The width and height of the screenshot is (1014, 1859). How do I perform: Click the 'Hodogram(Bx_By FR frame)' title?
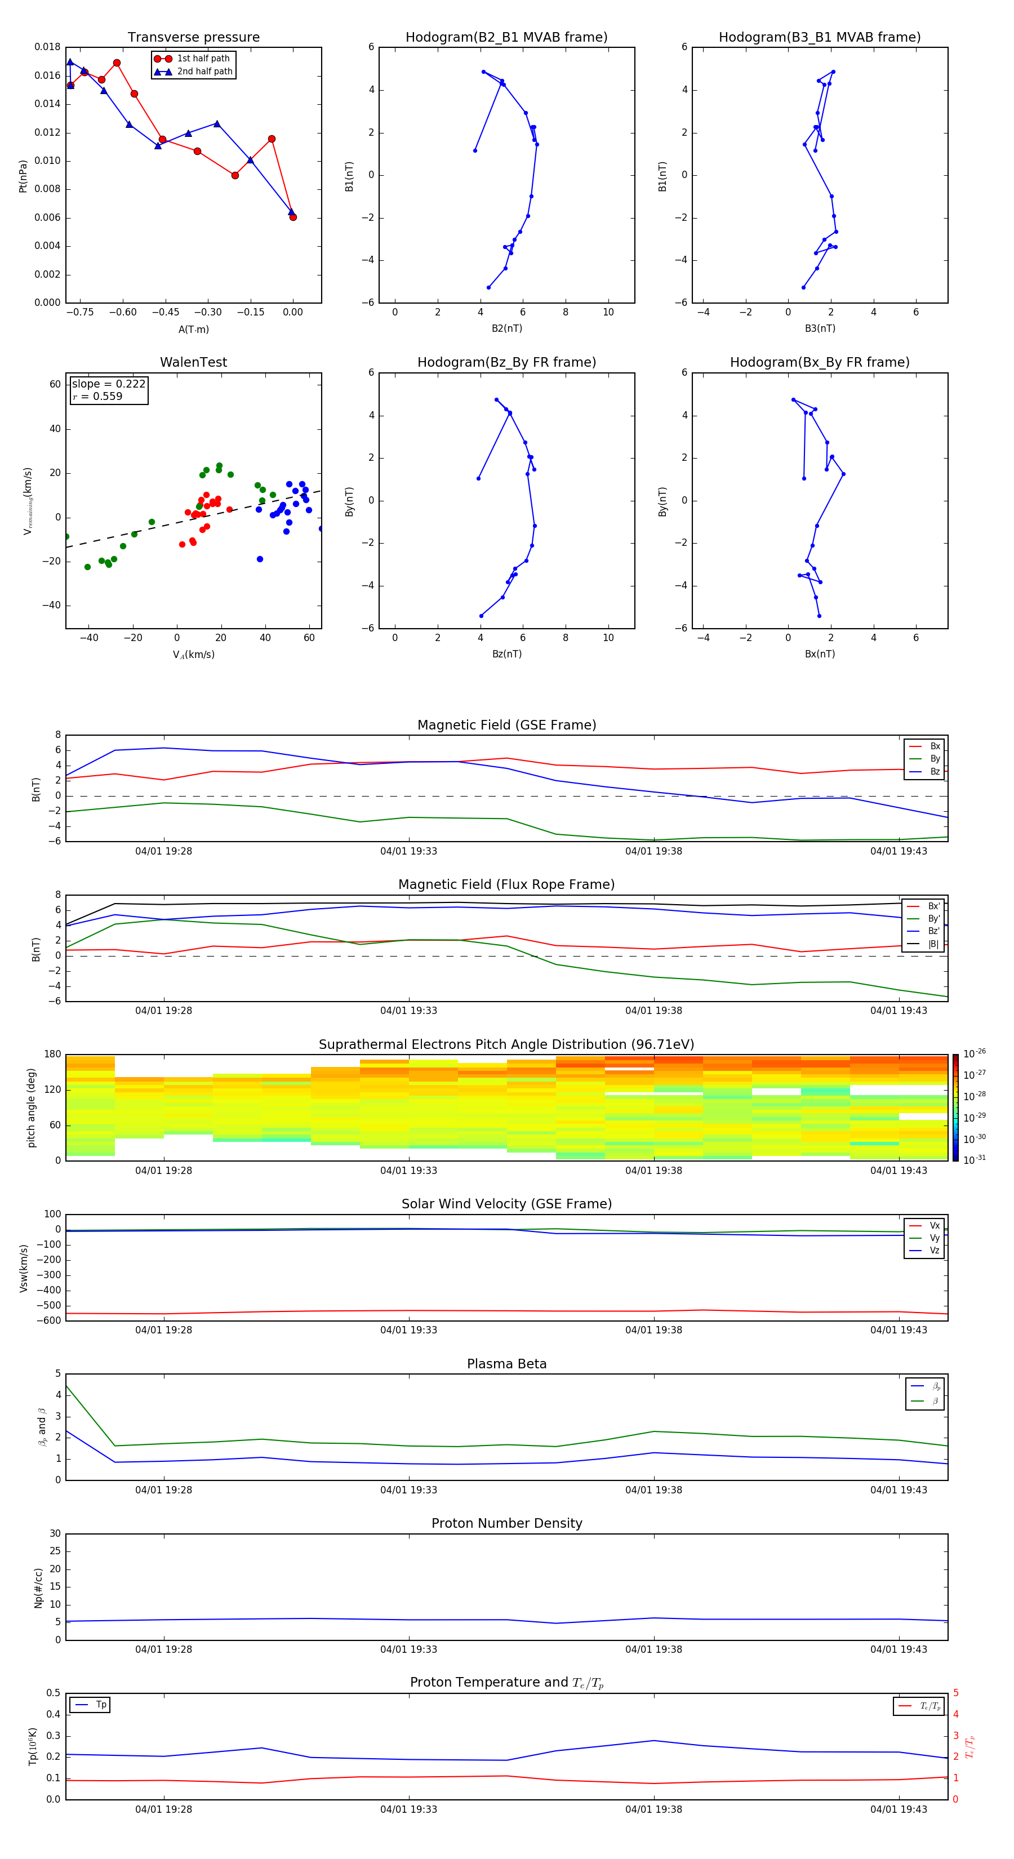click(820, 362)
